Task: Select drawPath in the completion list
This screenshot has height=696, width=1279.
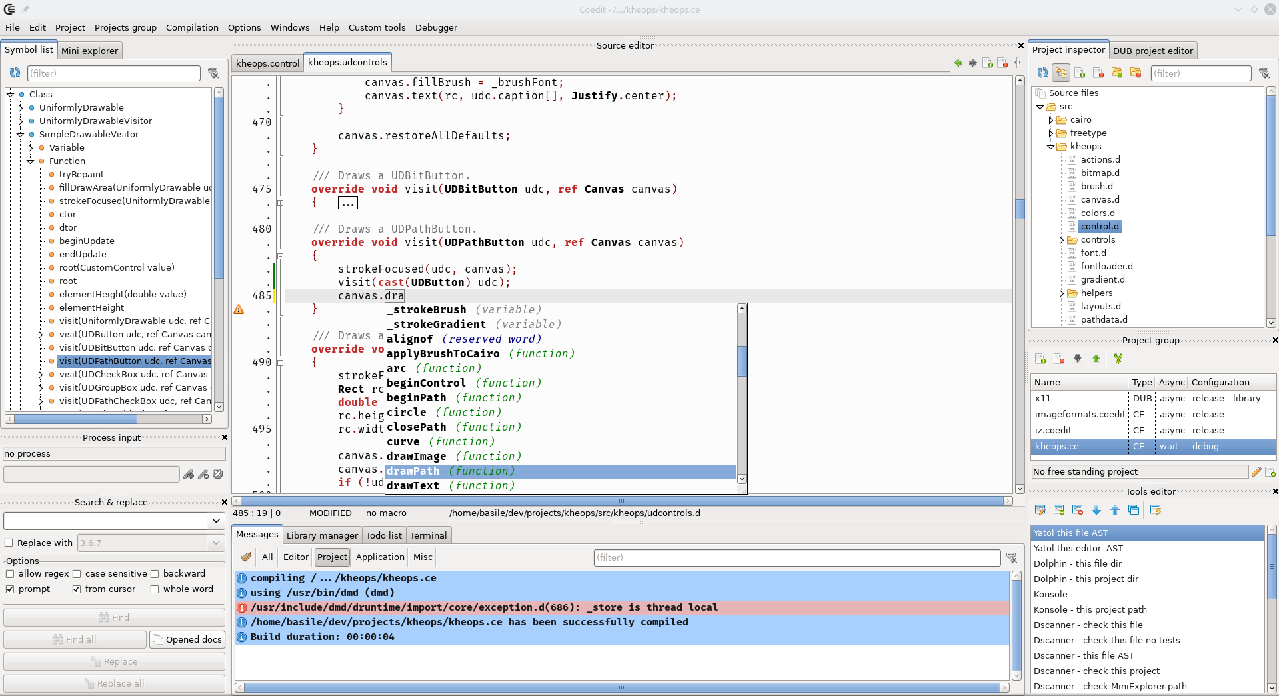Action: (413, 471)
